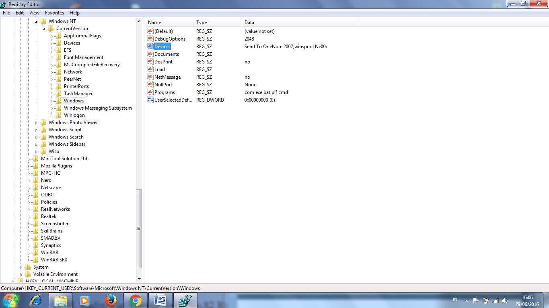
Task: Sort values by the Type column header
Action: pos(218,22)
